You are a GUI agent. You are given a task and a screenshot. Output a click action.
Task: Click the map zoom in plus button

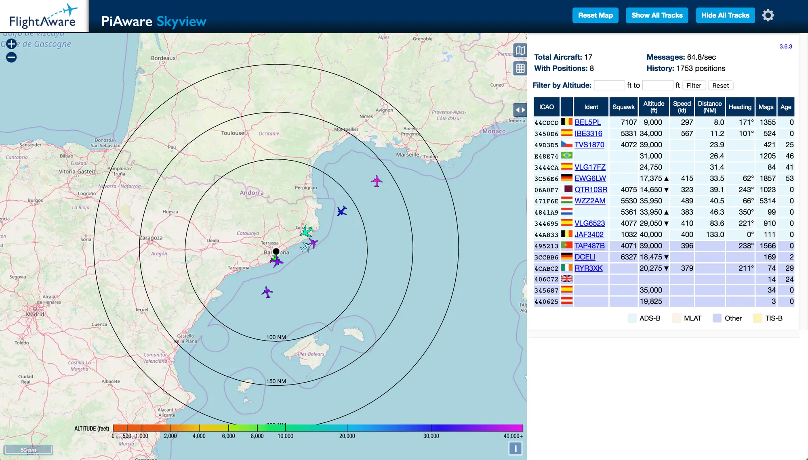[11, 44]
